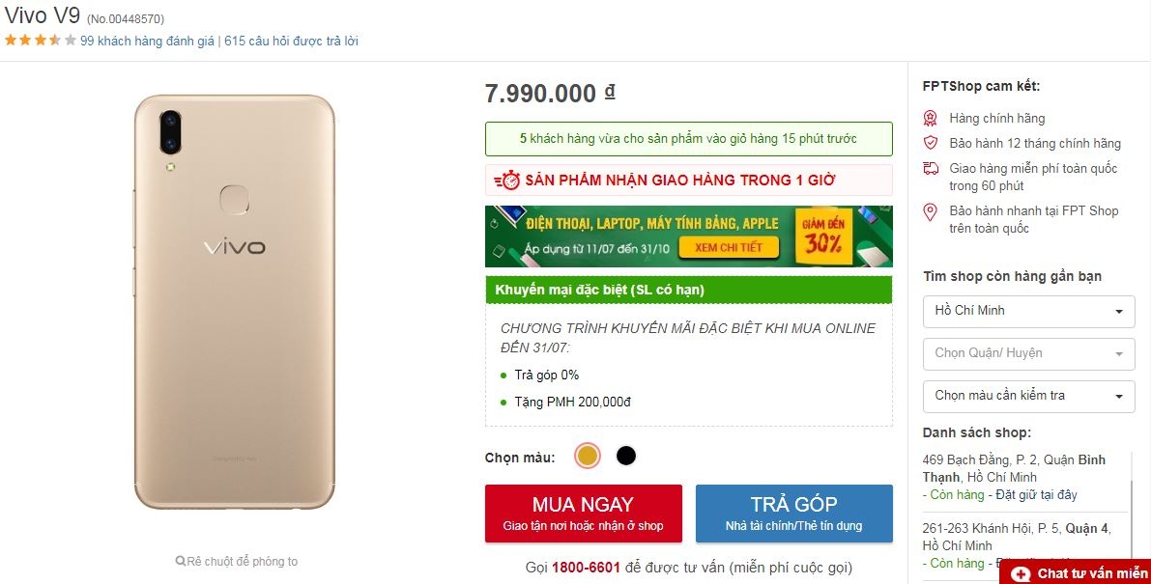
Task: Click the free delivery truck icon
Action: tap(931, 168)
